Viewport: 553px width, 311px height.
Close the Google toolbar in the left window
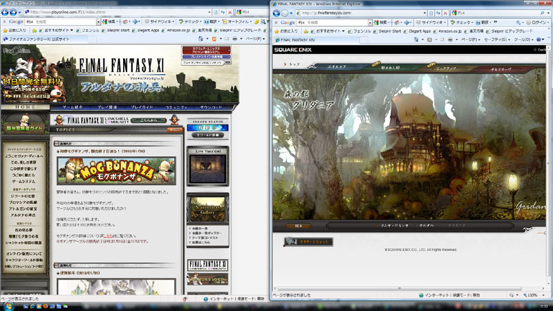pyautogui.click(x=4, y=21)
